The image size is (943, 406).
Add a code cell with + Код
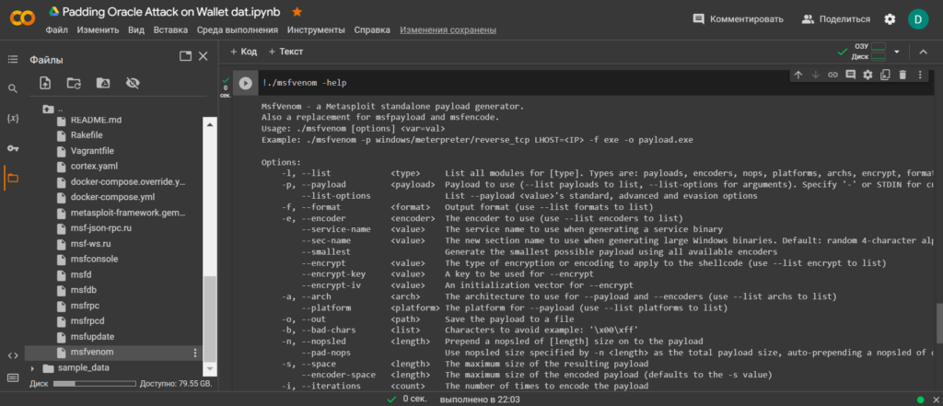click(x=243, y=52)
